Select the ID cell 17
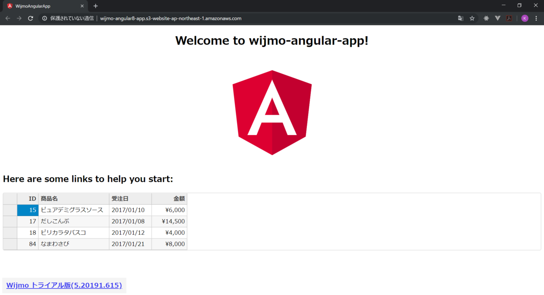Viewport: 544px width, 295px height. point(28,221)
